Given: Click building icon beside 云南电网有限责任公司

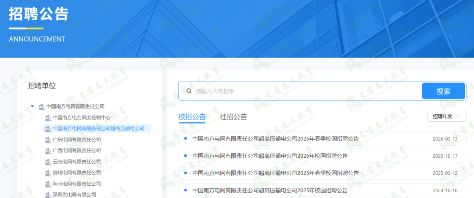Looking at the screenshot, I should click(x=48, y=162).
